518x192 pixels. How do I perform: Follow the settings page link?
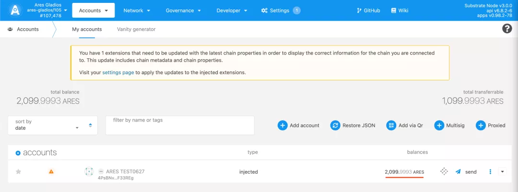pyautogui.click(x=118, y=73)
